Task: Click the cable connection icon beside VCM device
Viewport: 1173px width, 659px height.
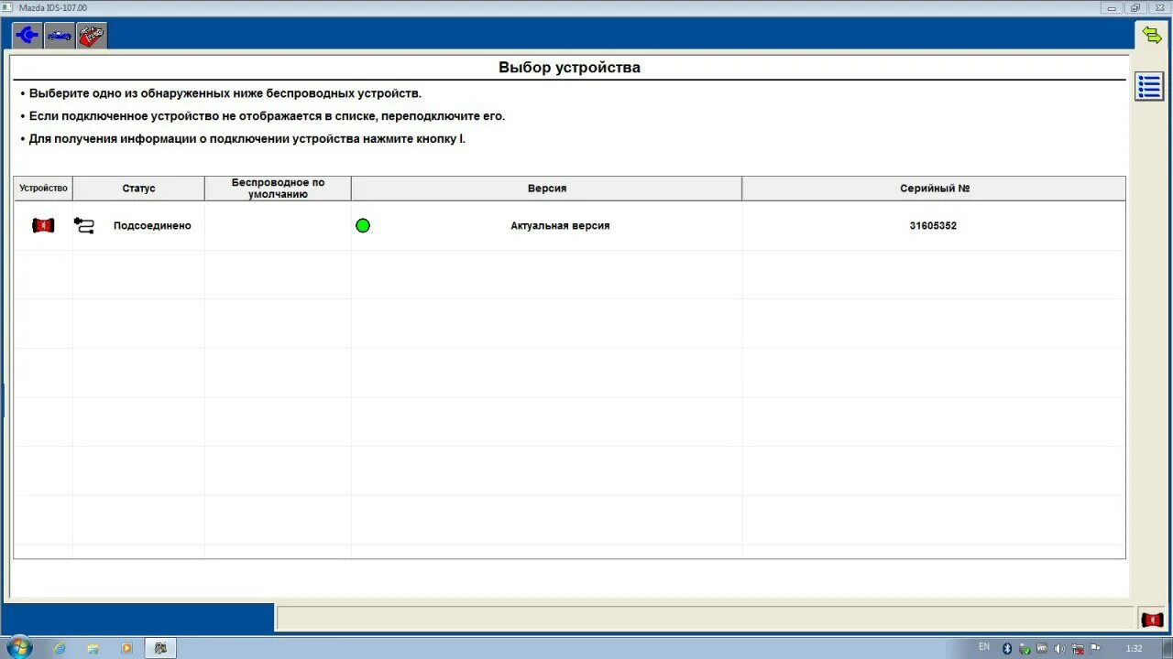Action: click(83, 225)
